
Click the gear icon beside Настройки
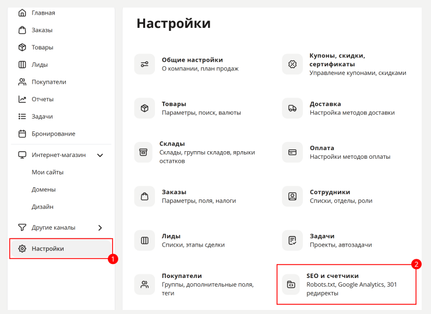click(22, 248)
